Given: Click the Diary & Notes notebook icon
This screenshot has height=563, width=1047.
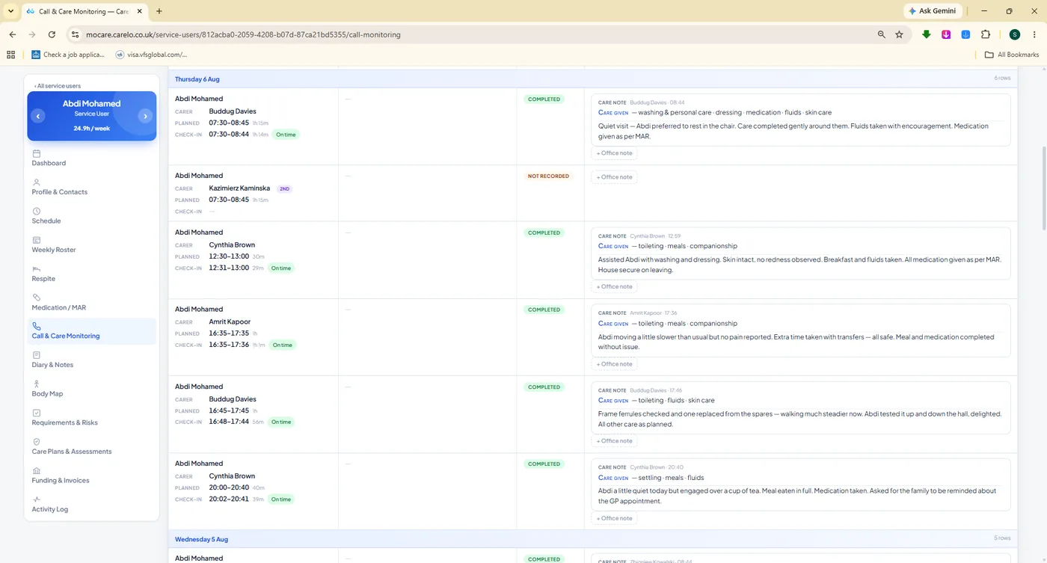Looking at the screenshot, I should coord(36,355).
